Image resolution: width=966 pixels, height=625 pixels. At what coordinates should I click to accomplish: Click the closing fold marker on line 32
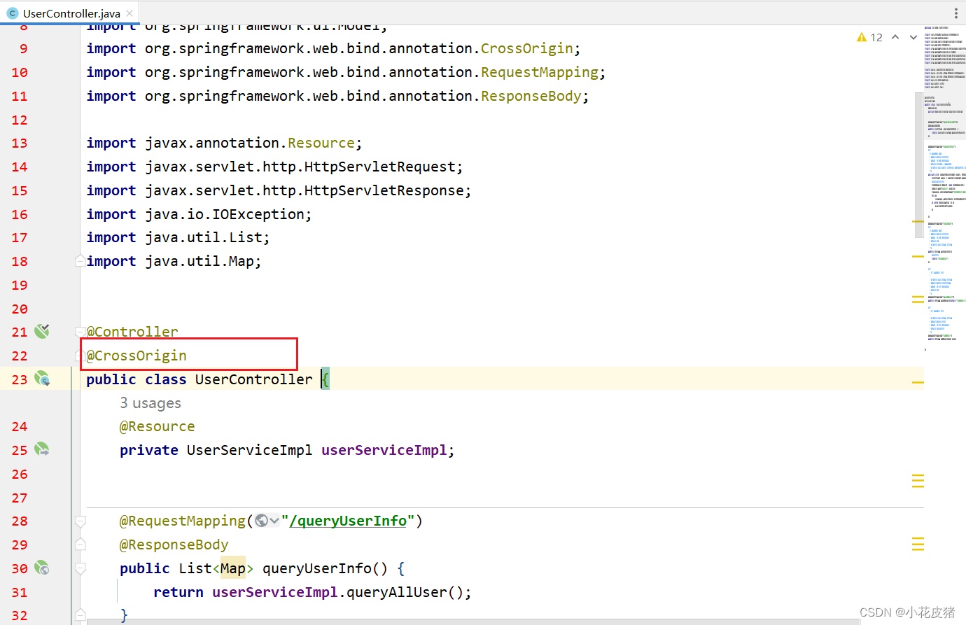tap(80, 615)
